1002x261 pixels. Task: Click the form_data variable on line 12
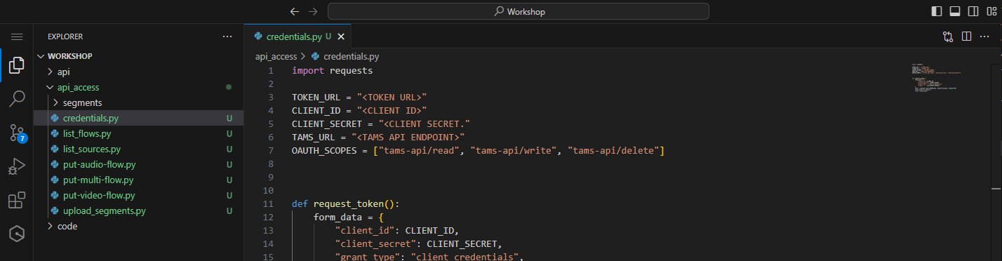click(338, 217)
